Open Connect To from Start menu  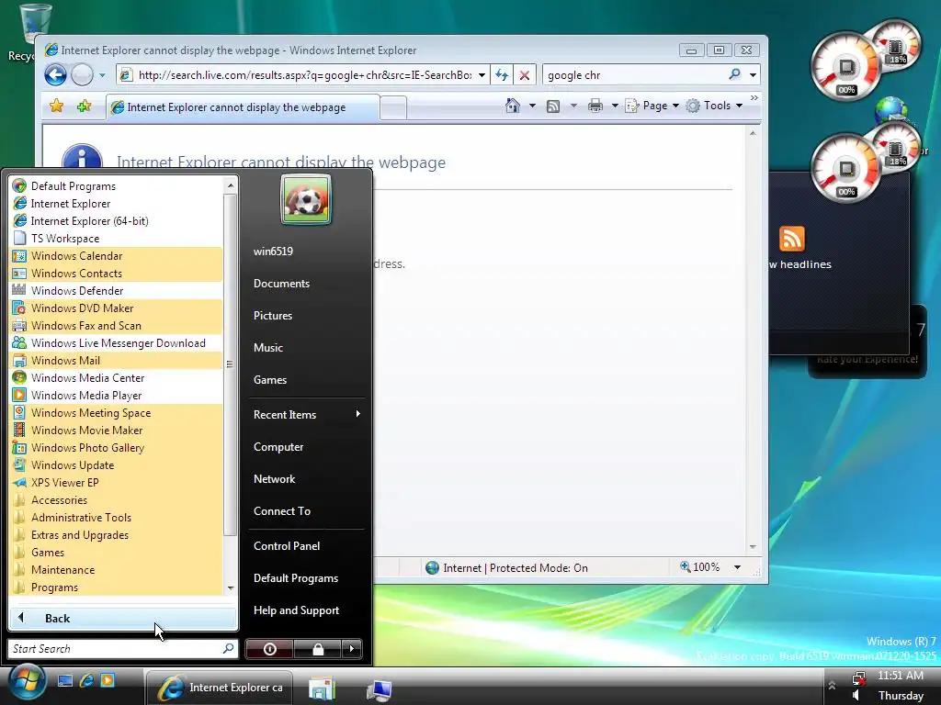point(281,511)
